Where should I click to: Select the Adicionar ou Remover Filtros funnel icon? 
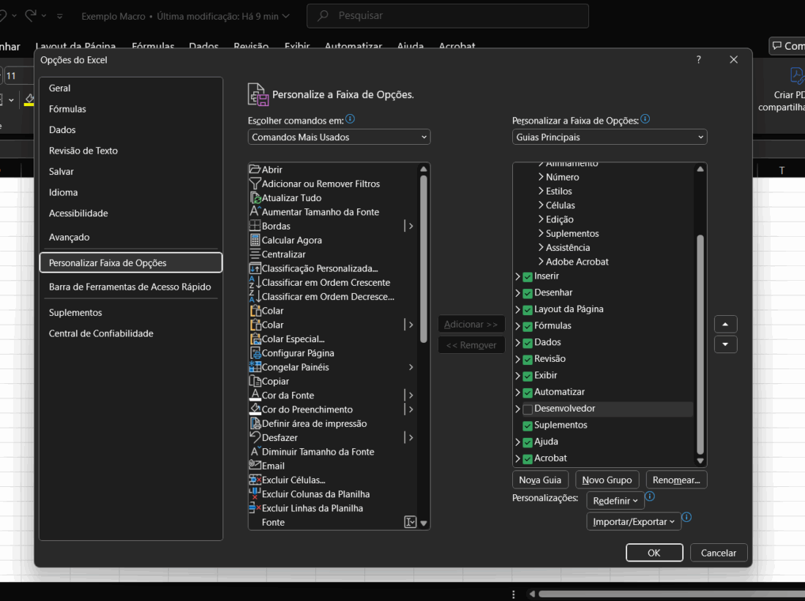tap(255, 184)
